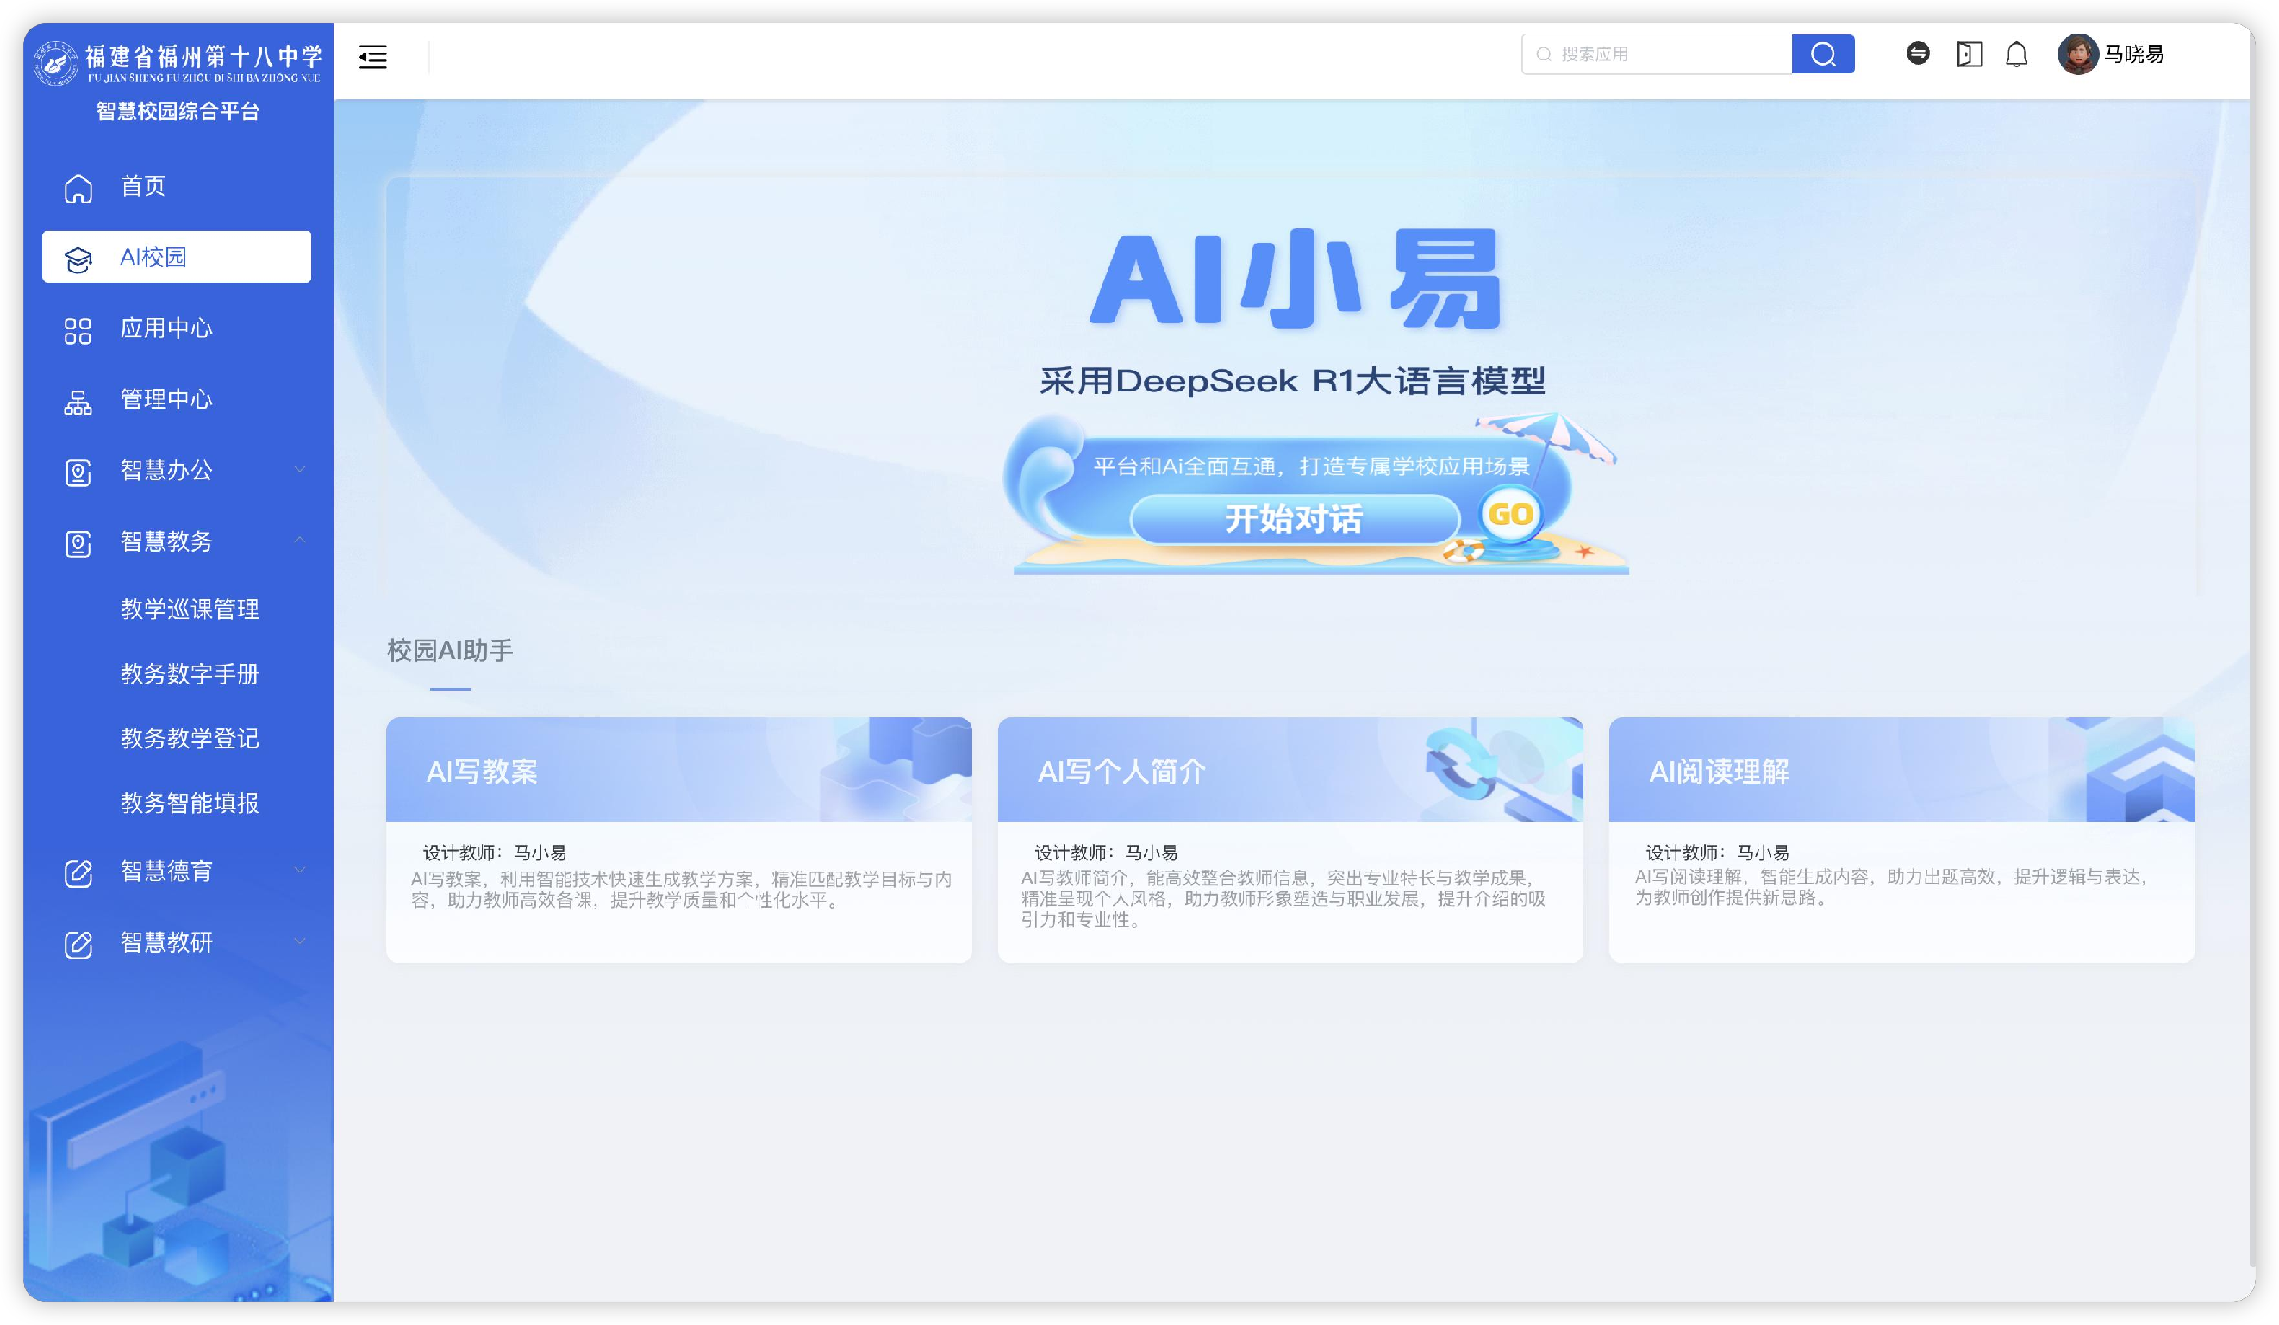Click the dark circular theme icon

pyautogui.click(x=1918, y=54)
